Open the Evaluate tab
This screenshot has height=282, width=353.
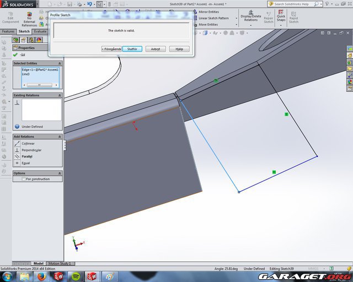coord(40,31)
